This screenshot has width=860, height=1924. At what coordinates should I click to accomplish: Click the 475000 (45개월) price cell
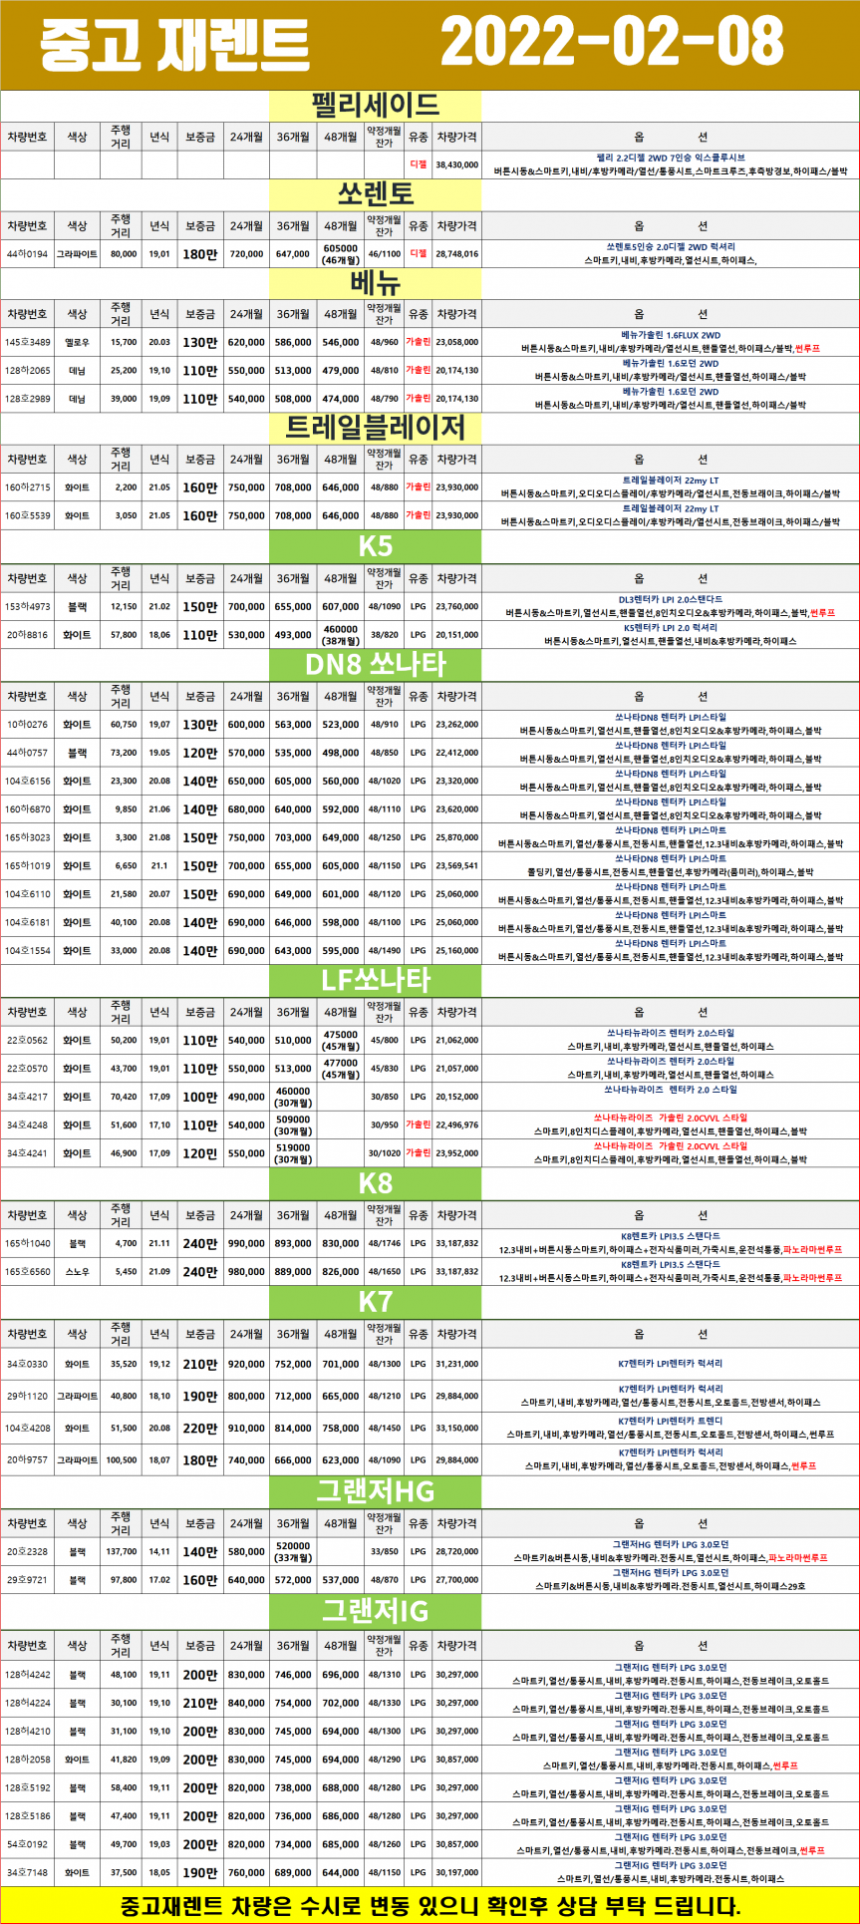[340, 1040]
